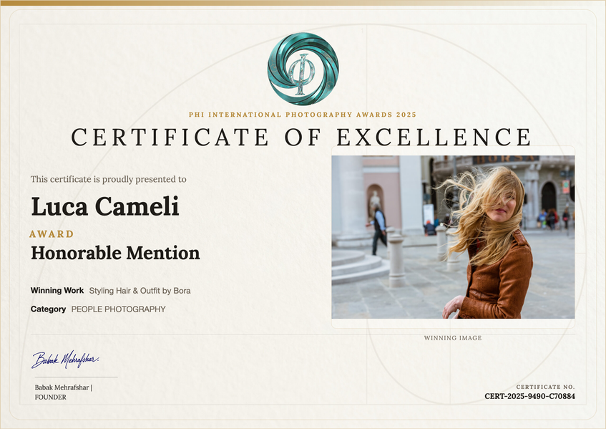Viewport: 606px width, 429px height.
Task: Select the 'PHI INTERNATIONAL PHOTOGRAPHY AWARDS 2025' heading
Action: coord(303,115)
